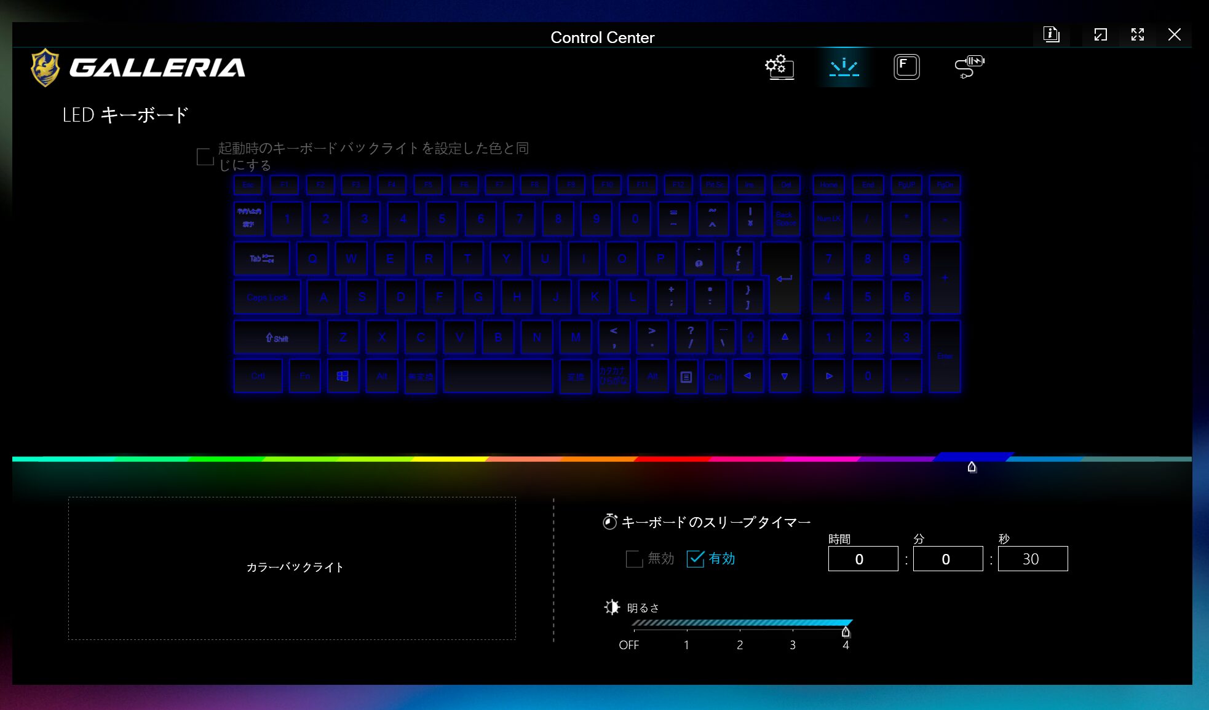
Task: Click the 時間 hours input field
Action: click(863, 559)
